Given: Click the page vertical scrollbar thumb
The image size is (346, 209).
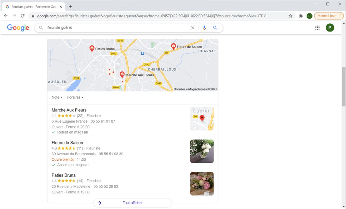Looking at the screenshot, I should (343, 87).
